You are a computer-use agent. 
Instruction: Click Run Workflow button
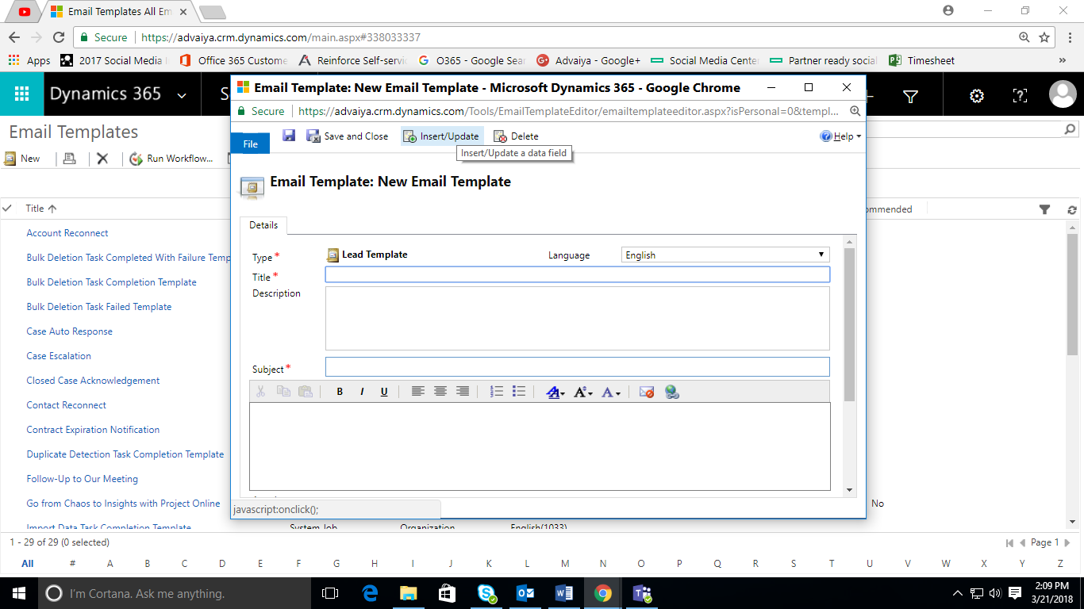coord(171,159)
